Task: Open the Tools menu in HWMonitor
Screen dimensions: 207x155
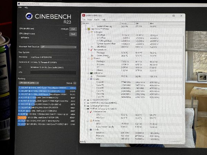Action: [x=97, y=20]
